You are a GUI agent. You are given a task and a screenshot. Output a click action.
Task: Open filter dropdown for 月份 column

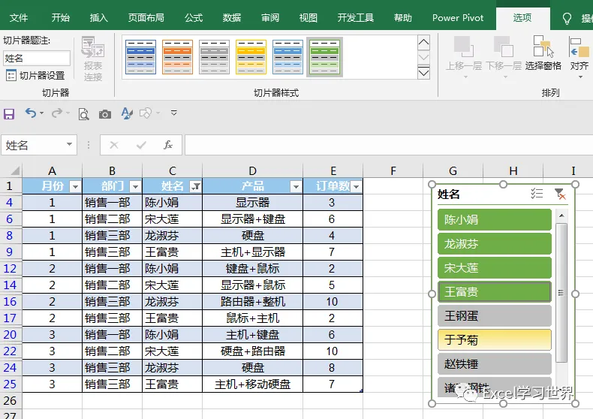tap(76, 186)
